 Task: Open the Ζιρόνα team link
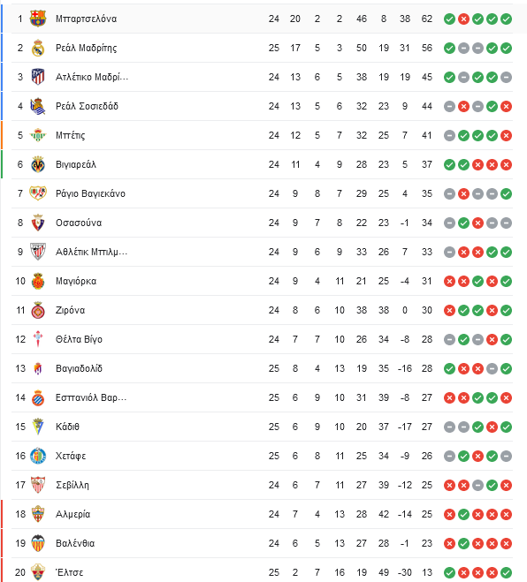pos(70,310)
